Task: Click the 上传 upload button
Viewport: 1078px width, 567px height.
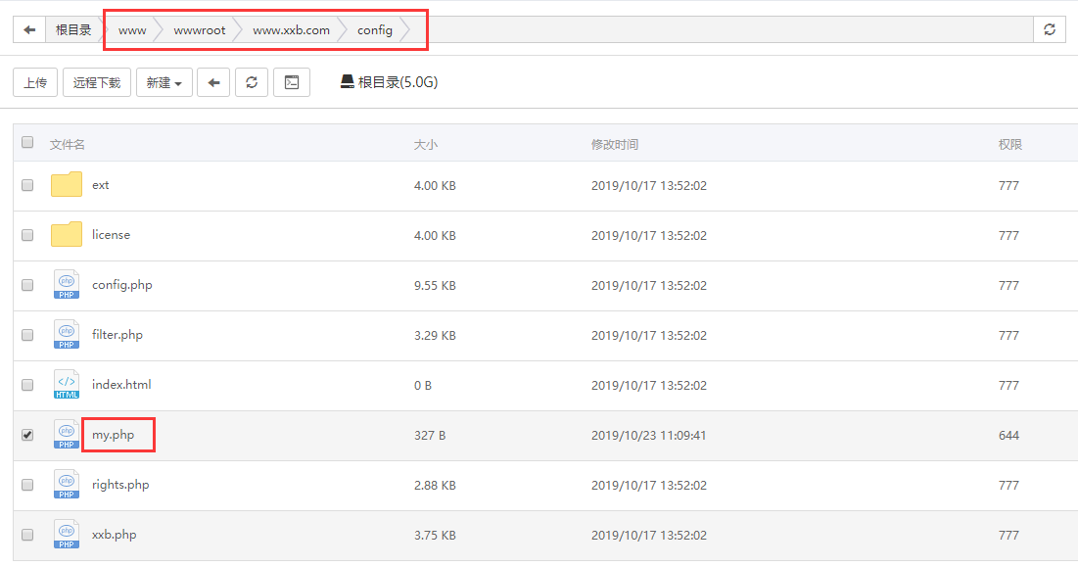Action: pyautogui.click(x=35, y=83)
